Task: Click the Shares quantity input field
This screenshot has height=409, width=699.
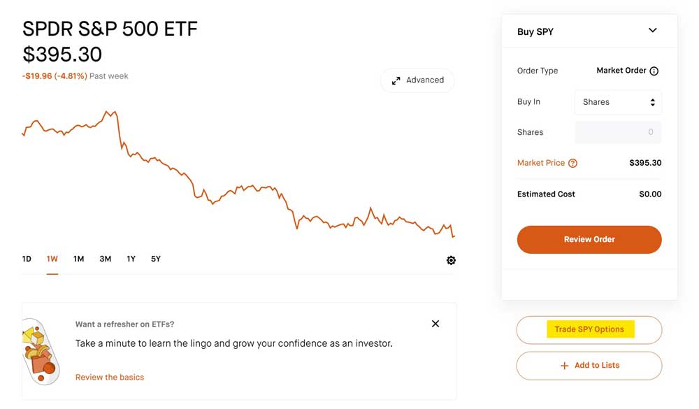Action: pyautogui.click(x=618, y=132)
